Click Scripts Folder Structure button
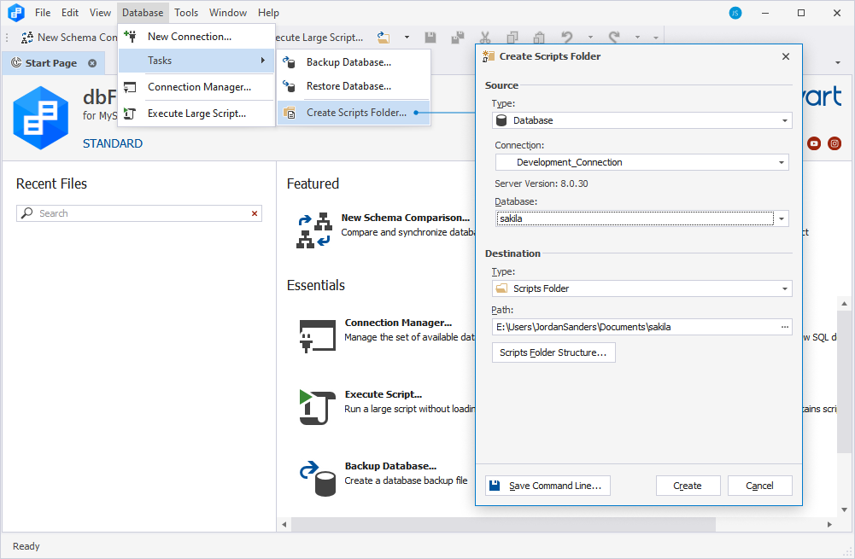855x559 pixels. coord(553,352)
